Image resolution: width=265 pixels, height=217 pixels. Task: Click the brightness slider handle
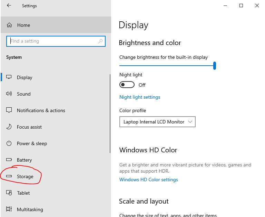point(215,66)
